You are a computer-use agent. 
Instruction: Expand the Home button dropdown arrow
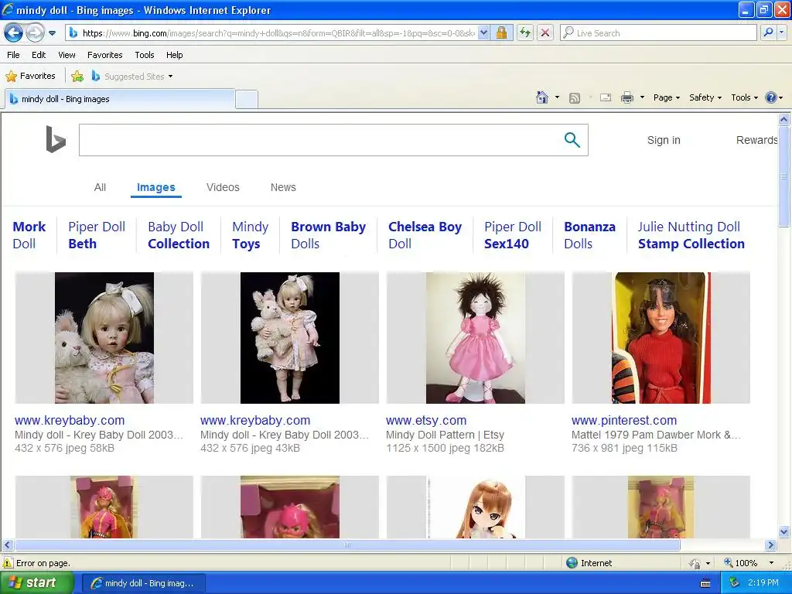point(557,97)
